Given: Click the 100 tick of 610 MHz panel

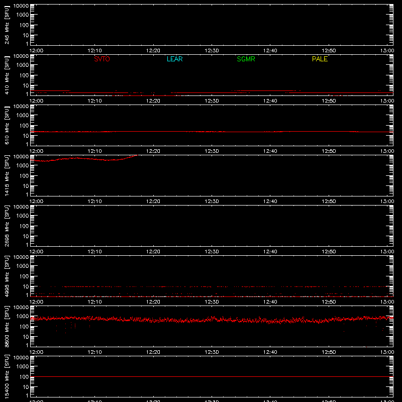Looking at the screenshot, I should pos(24,125).
